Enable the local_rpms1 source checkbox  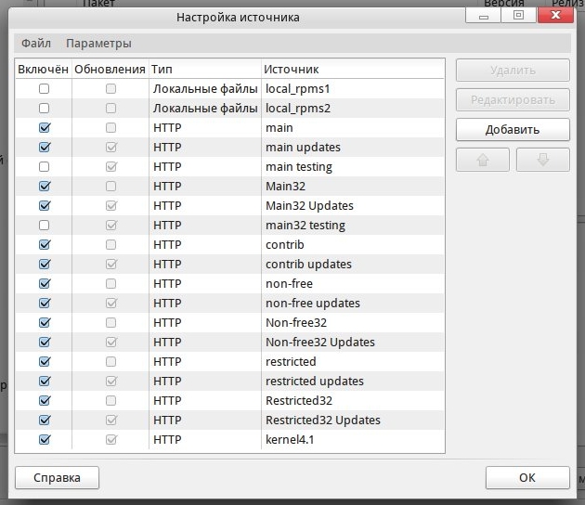(44, 89)
